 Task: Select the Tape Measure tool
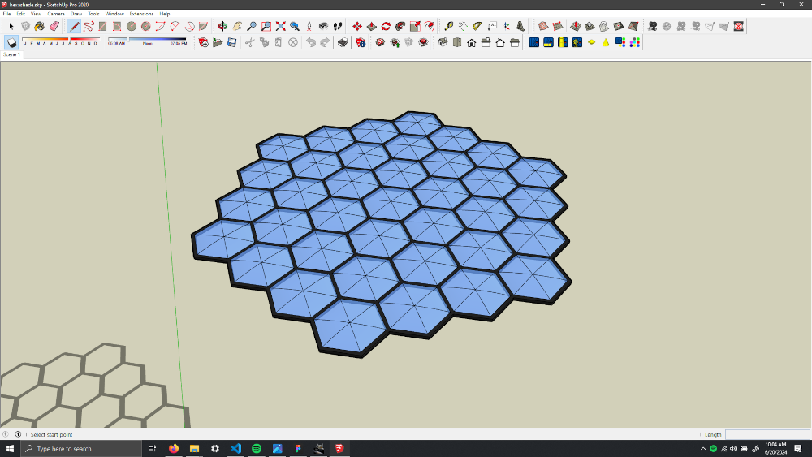pyautogui.click(x=448, y=26)
